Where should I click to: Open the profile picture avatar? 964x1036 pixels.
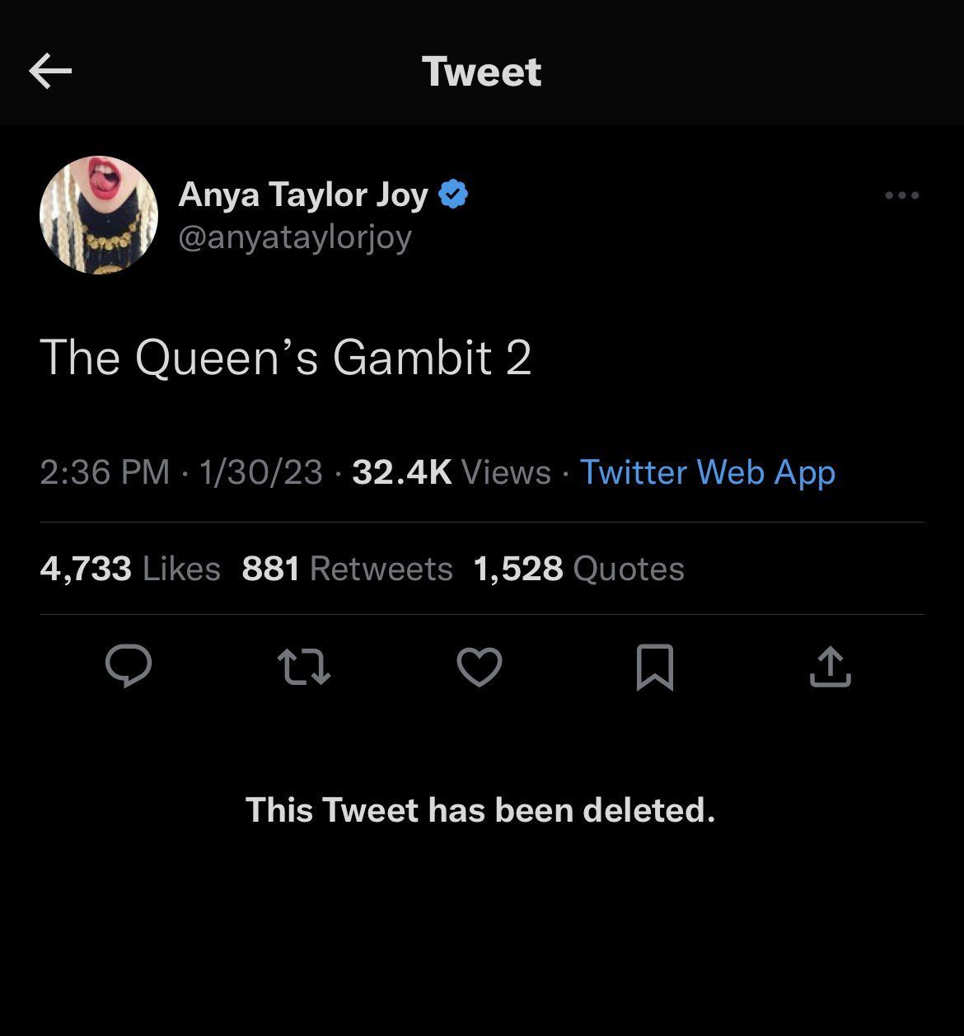point(99,214)
